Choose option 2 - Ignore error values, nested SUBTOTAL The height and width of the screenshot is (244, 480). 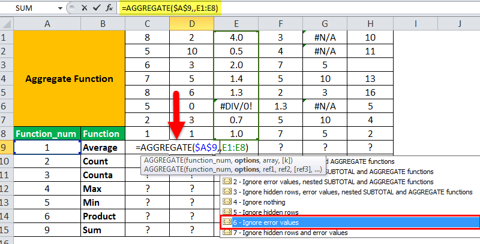pyautogui.click(x=350, y=182)
